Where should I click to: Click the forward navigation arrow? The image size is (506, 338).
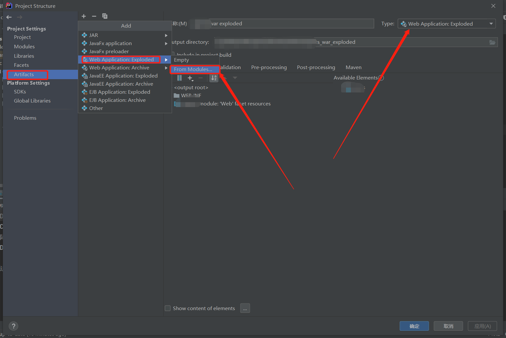pyautogui.click(x=19, y=17)
